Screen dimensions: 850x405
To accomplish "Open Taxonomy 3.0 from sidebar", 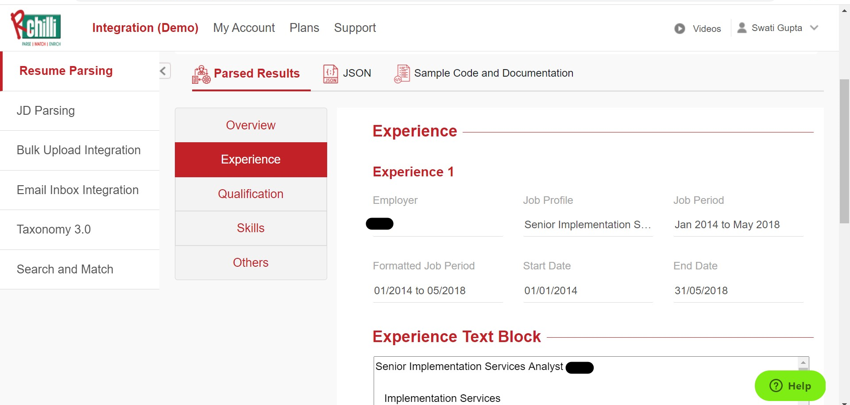I will point(54,230).
